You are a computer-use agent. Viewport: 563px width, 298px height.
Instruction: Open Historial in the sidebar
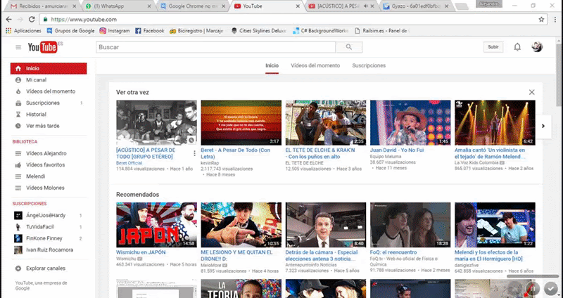(x=49, y=115)
